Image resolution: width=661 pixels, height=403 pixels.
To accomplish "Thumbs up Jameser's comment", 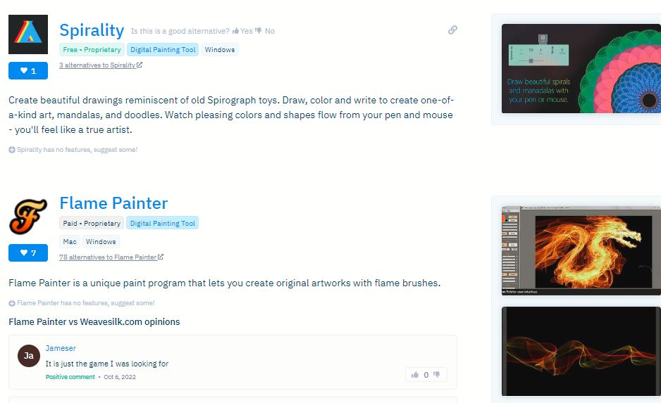I will [x=415, y=375].
